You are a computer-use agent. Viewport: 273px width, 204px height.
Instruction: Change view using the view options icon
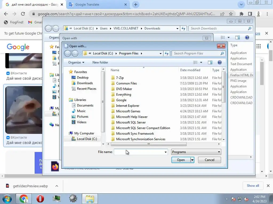click(195, 62)
